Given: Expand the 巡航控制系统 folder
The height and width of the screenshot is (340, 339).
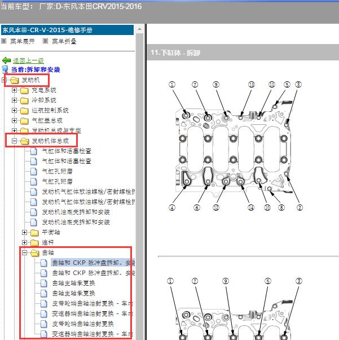Looking at the screenshot, I should 14,110.
